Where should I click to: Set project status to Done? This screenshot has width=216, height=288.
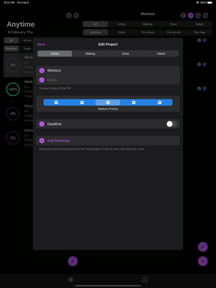(126, 54)
